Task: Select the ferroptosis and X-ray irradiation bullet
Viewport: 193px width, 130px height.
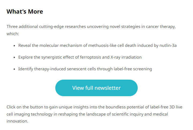Action: click(80, 57)
